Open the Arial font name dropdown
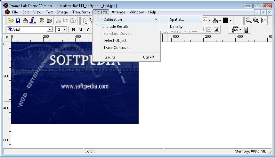This screenshot has height=157, width=275. [50, 29]
